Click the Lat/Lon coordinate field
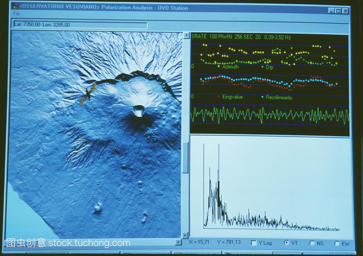The image size is (363, 256). point(81,25)
